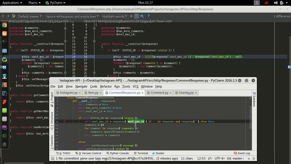Viewport: 291px width, 164px height.
Task: Open the Terminal tool window
Action: point(141,153)
